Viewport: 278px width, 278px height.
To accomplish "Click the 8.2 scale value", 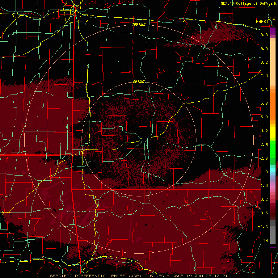I will pyautogui.click(x=264, y=62).
